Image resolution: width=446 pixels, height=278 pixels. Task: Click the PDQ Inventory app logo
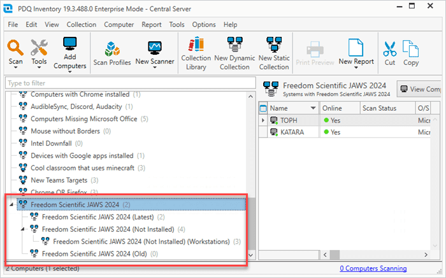click(x=8, y=8)
